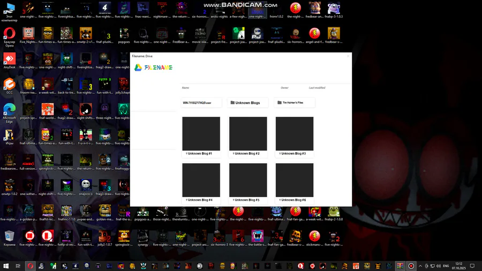Select the angel-and-f... desktop icon
The height and width of the screenshot is (271, 482).
[314, 35]
